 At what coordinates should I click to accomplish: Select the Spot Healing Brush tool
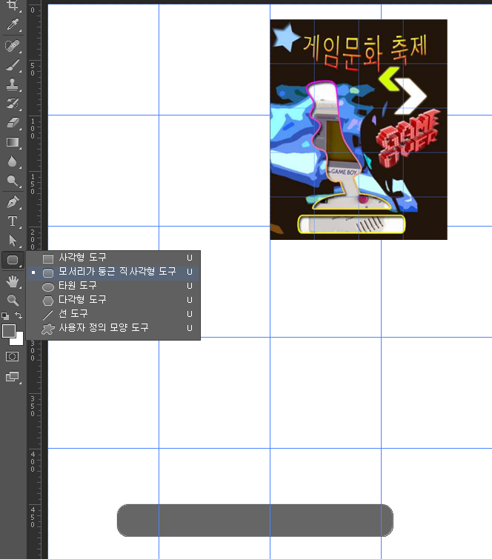[x=13, y=46]
